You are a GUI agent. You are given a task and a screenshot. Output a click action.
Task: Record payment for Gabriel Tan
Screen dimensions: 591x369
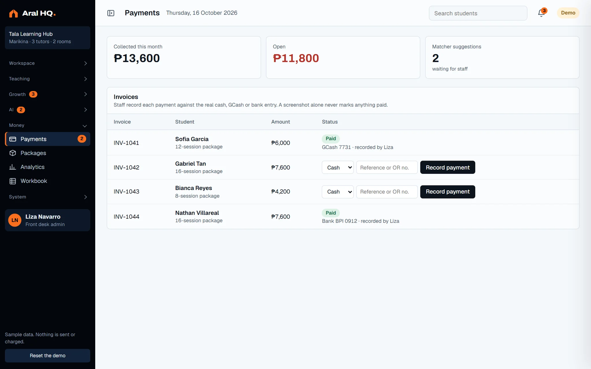(x=448, y=167)
